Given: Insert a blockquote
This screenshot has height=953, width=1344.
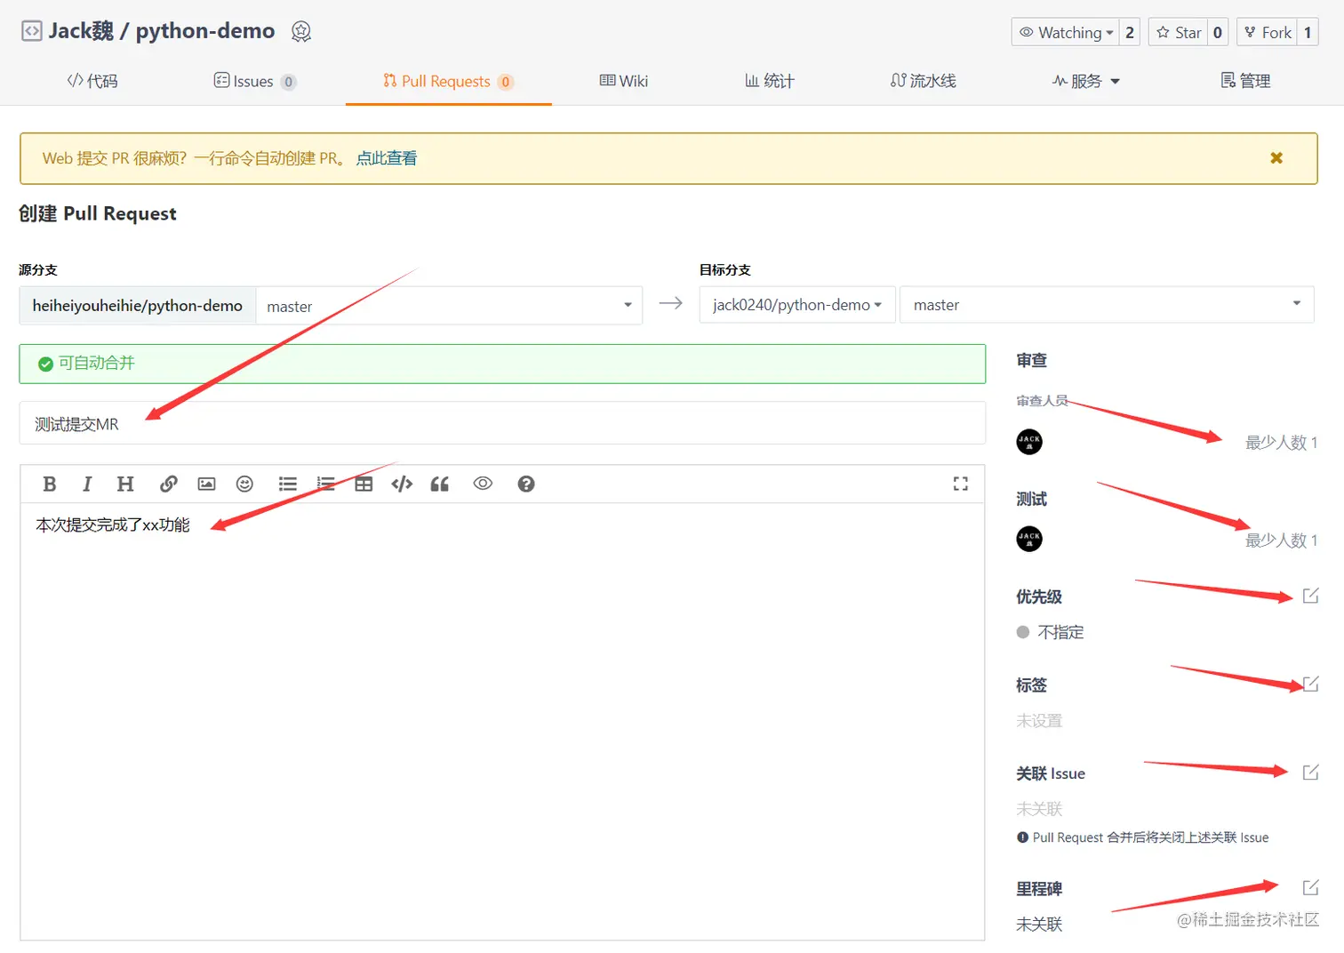Looking at the screenshot, I should pyautogui.click(x=440, y=484).
